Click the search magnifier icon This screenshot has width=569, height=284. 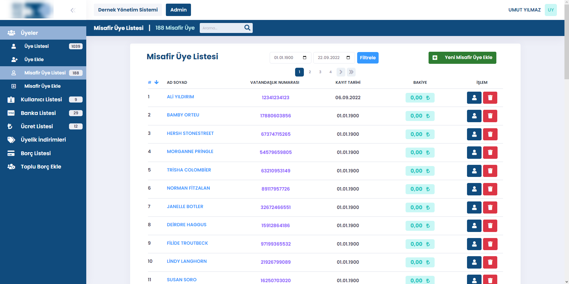[247, 28]
